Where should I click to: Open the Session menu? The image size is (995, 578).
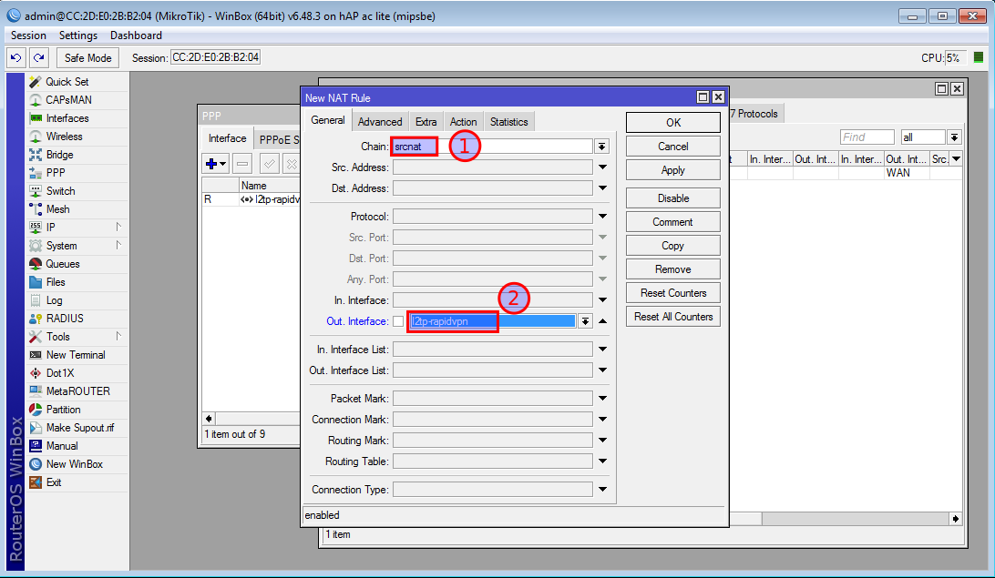point(28,35)
